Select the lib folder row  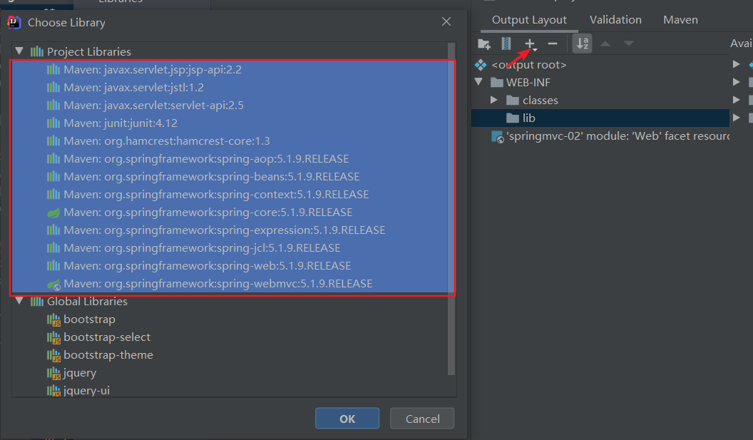point(600,118)
